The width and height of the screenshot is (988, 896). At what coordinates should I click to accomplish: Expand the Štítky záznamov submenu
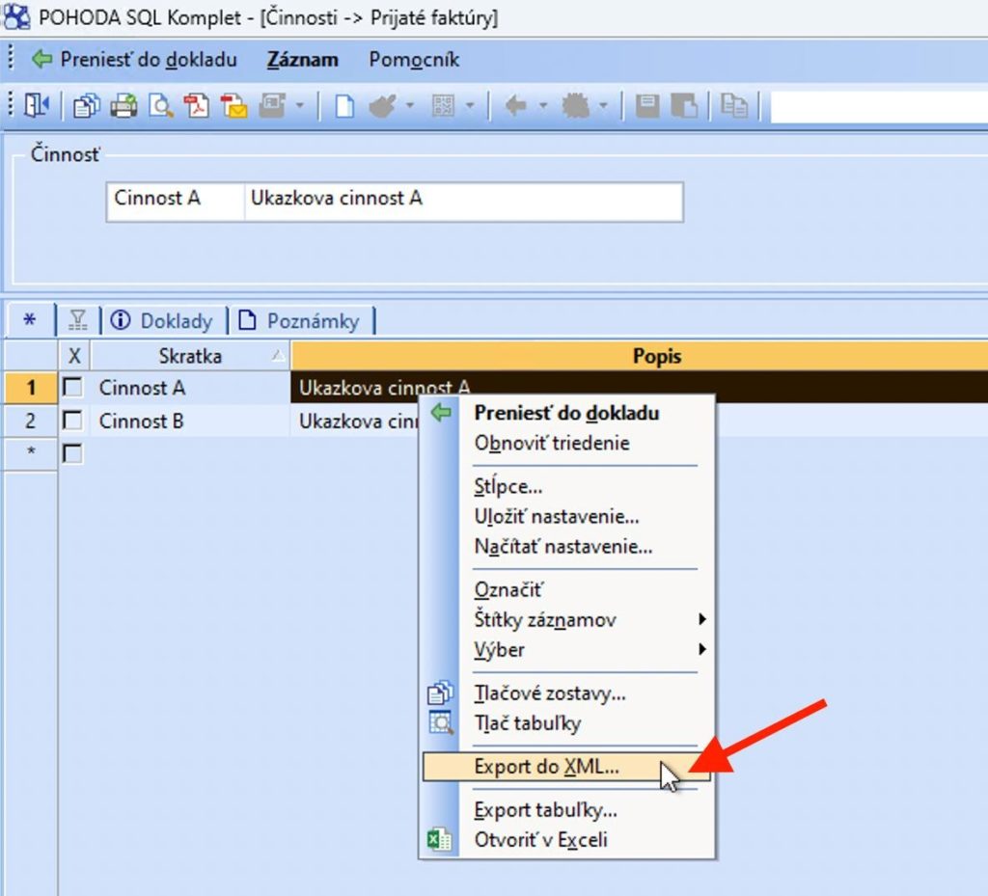click(x=702, y=619)
